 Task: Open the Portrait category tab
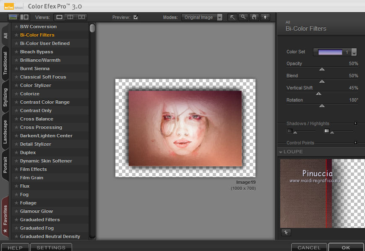(5, 165)
